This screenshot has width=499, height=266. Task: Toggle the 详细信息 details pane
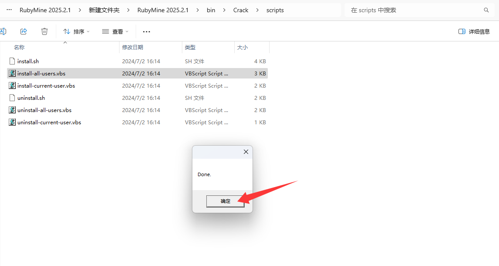click(474, 31)
